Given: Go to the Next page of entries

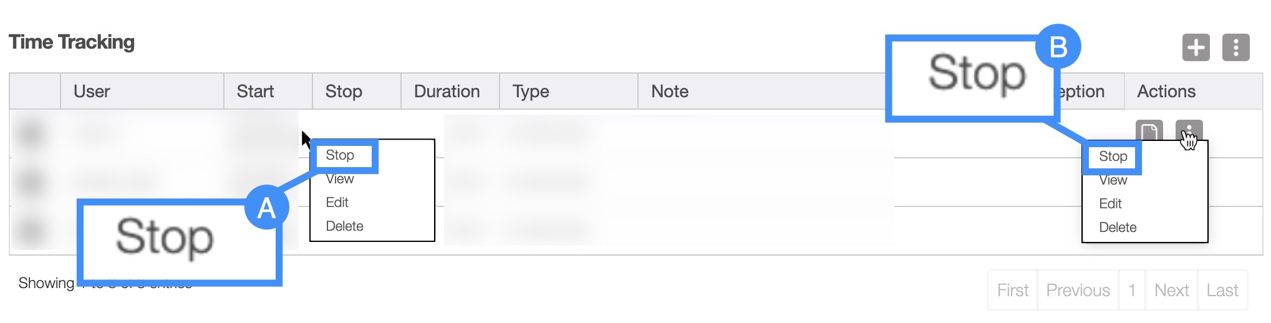Looking at the screenshot, I should coord(1171,290).
